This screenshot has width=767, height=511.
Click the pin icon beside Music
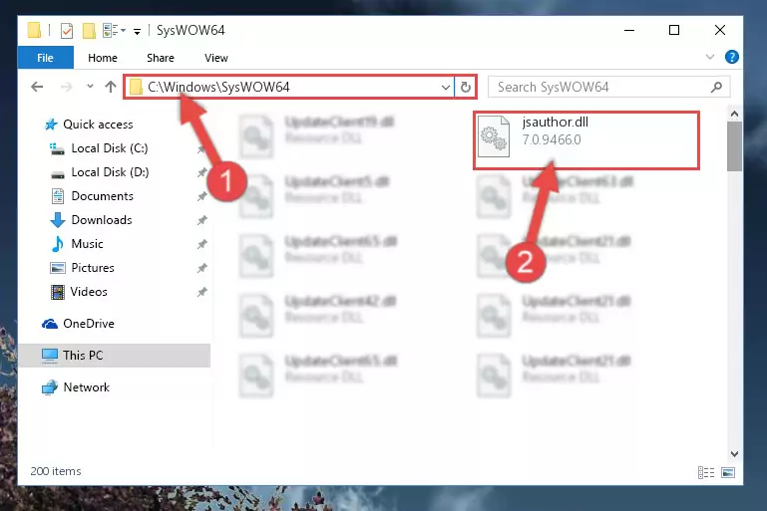(201, 244)
